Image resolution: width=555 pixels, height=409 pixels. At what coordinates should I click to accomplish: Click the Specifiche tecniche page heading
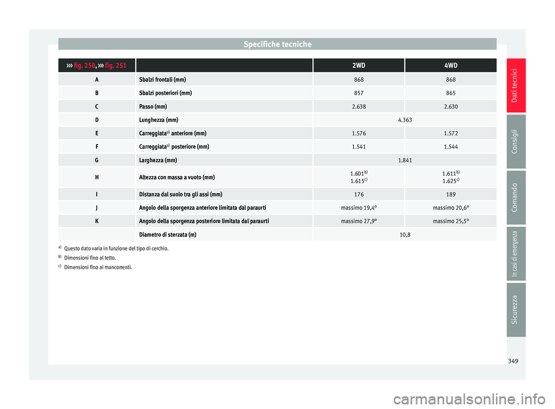(277, 44)
